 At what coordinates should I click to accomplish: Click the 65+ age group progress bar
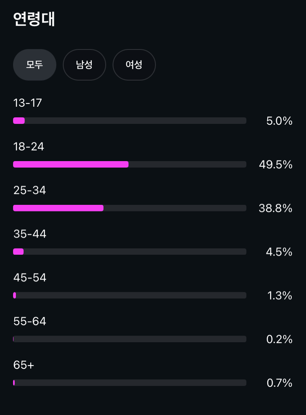point(130,383)
